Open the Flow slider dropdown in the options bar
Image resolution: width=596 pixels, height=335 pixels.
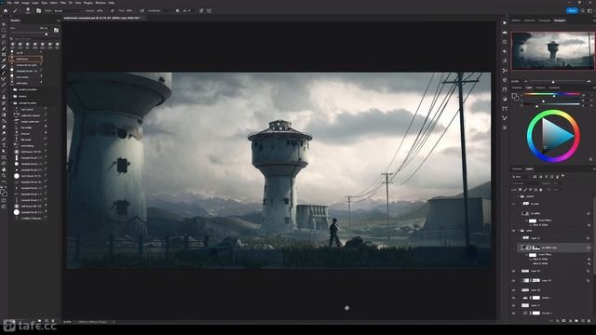(x=135, y=10)
